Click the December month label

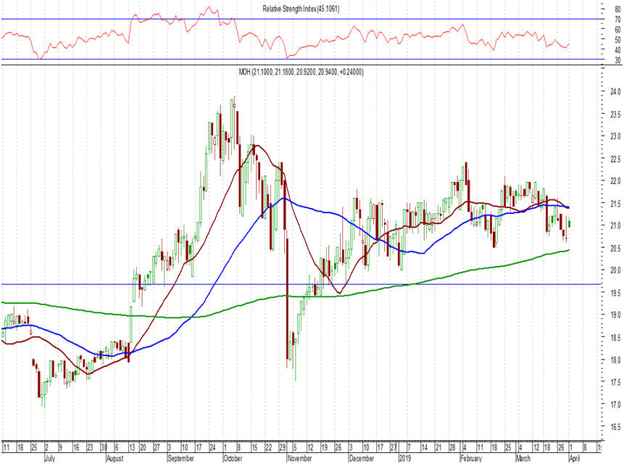(363, 459)
